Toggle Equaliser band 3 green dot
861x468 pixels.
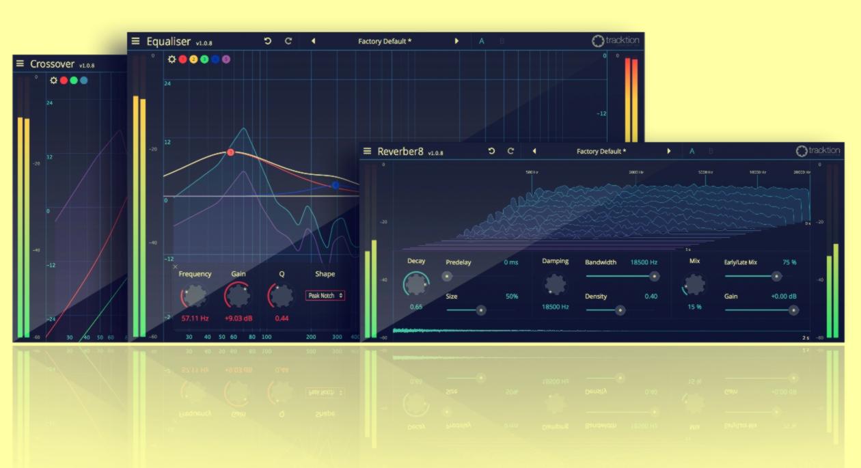click(x=204, y=59)
